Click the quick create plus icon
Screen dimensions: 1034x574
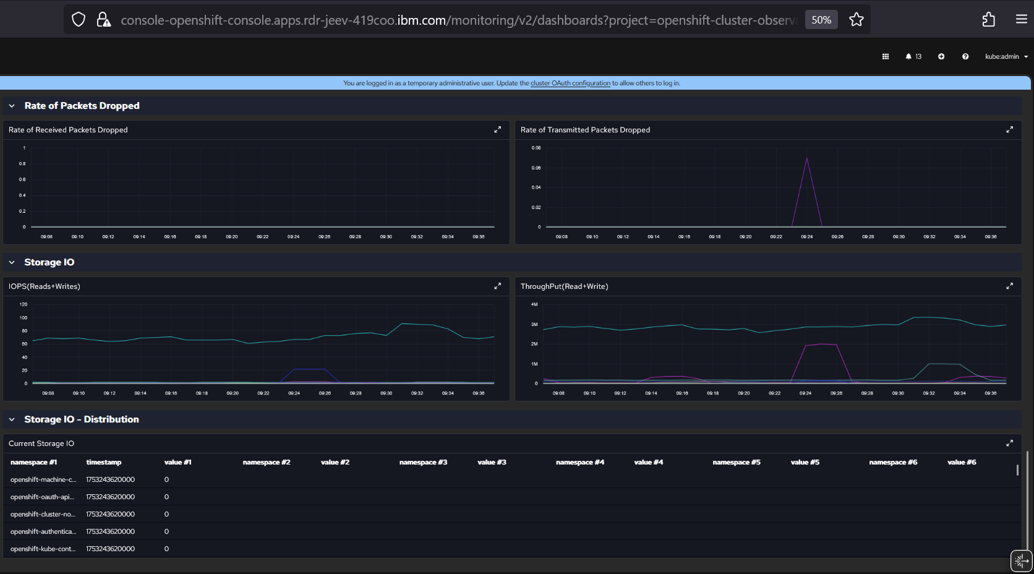point(941,56)
